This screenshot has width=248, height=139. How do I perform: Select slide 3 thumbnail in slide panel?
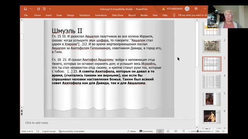tap(212, 64)
